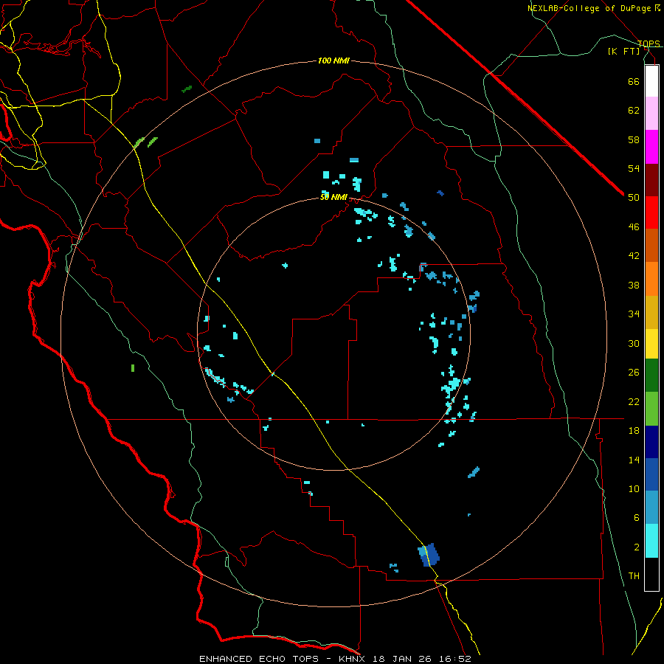Click the ENHANCED ECHO TOPS caption text
Viewport: 664px width, 664px height.
(259, 659)
